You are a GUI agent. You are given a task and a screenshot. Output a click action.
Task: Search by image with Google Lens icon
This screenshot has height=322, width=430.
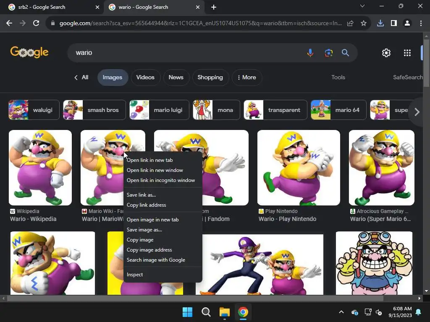[328, 52]
